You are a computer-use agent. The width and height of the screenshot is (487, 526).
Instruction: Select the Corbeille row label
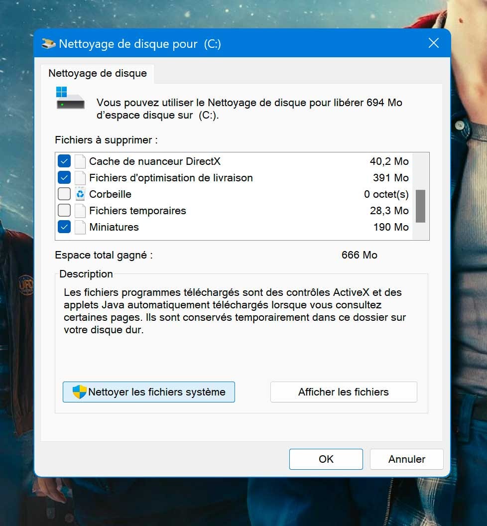point(110,194)
